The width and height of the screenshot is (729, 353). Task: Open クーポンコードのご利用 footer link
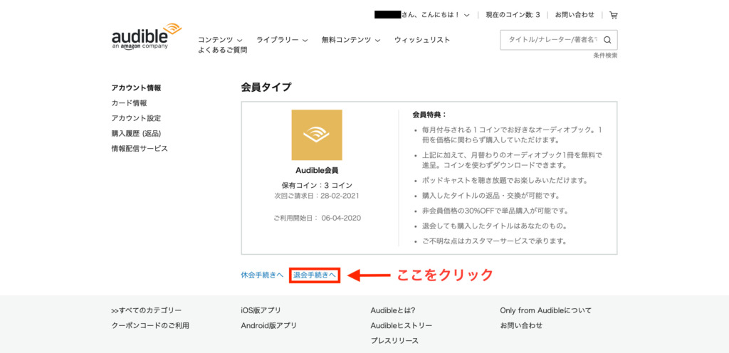tap(150, 325)
